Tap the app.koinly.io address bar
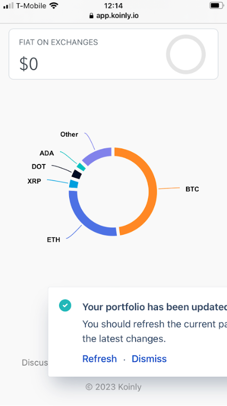The height and width of the screenshot is (406, 227). click(x=114, y=16)
